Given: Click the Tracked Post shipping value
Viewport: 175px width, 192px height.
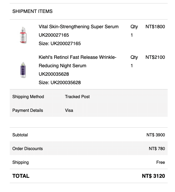Looking at the screenshot, I should (77, 97).
